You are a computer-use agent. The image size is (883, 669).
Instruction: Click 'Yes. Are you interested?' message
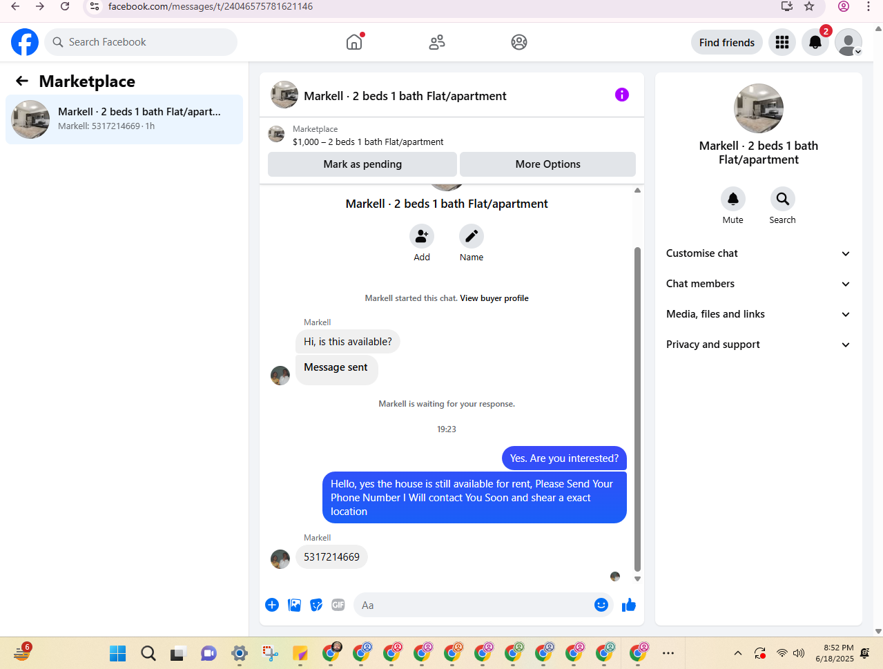(564, 458)
